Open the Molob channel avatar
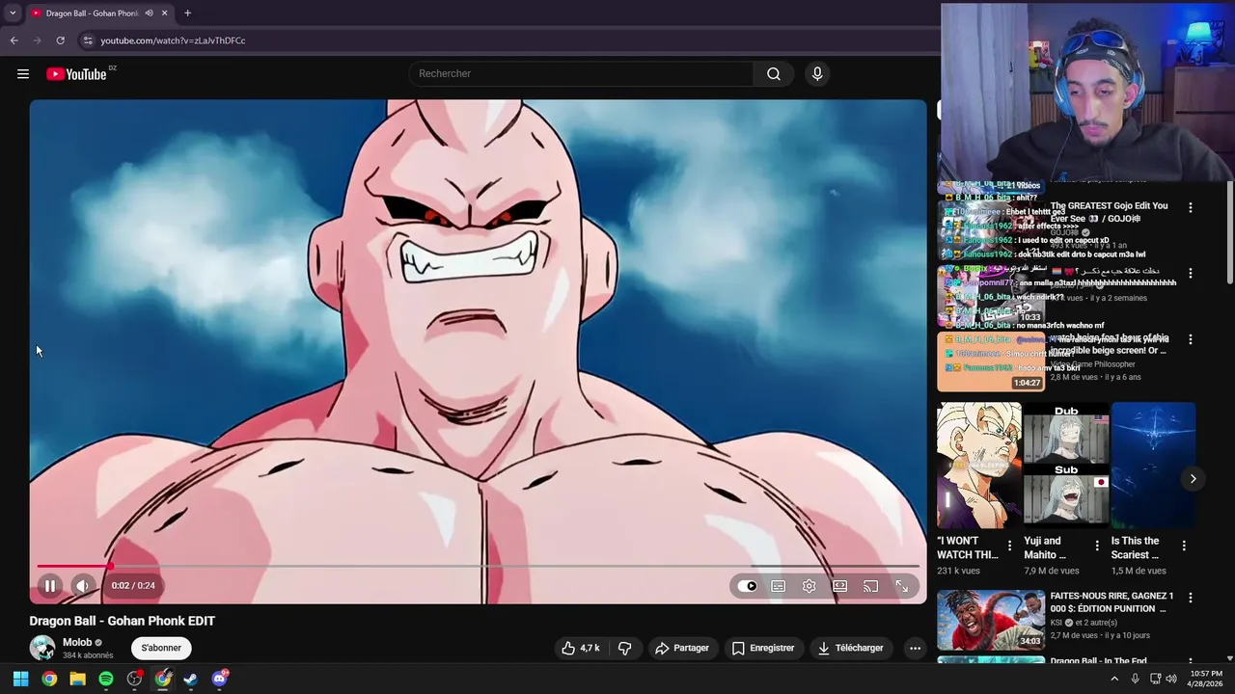 [x=42, y=648]
